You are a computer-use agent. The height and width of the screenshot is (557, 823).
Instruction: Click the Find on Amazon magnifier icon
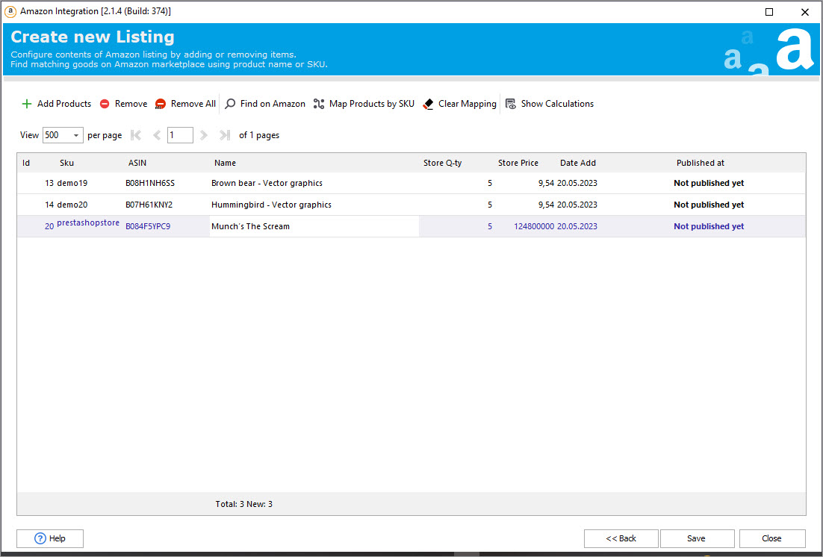[x=230, y=104]
